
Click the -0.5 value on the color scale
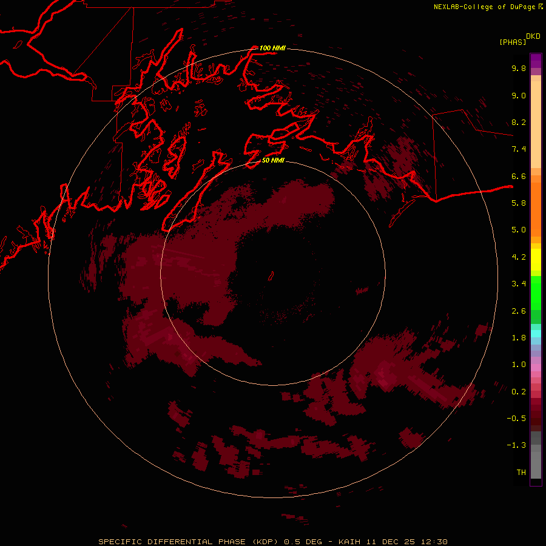tap(516, 419)
